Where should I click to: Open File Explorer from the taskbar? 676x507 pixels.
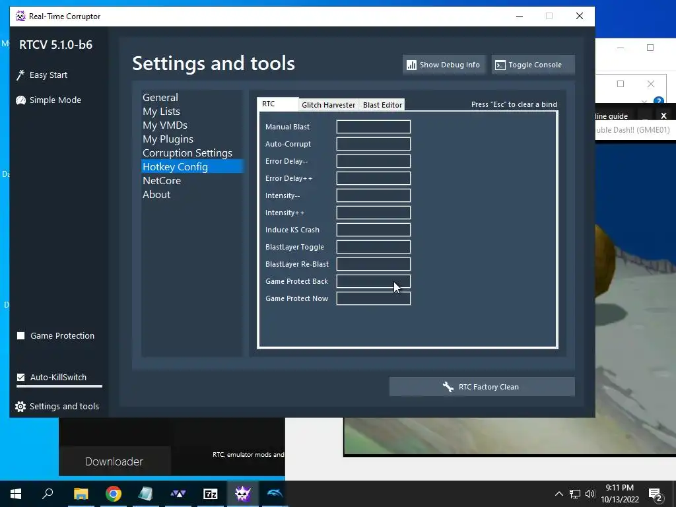tap(81, 494)
